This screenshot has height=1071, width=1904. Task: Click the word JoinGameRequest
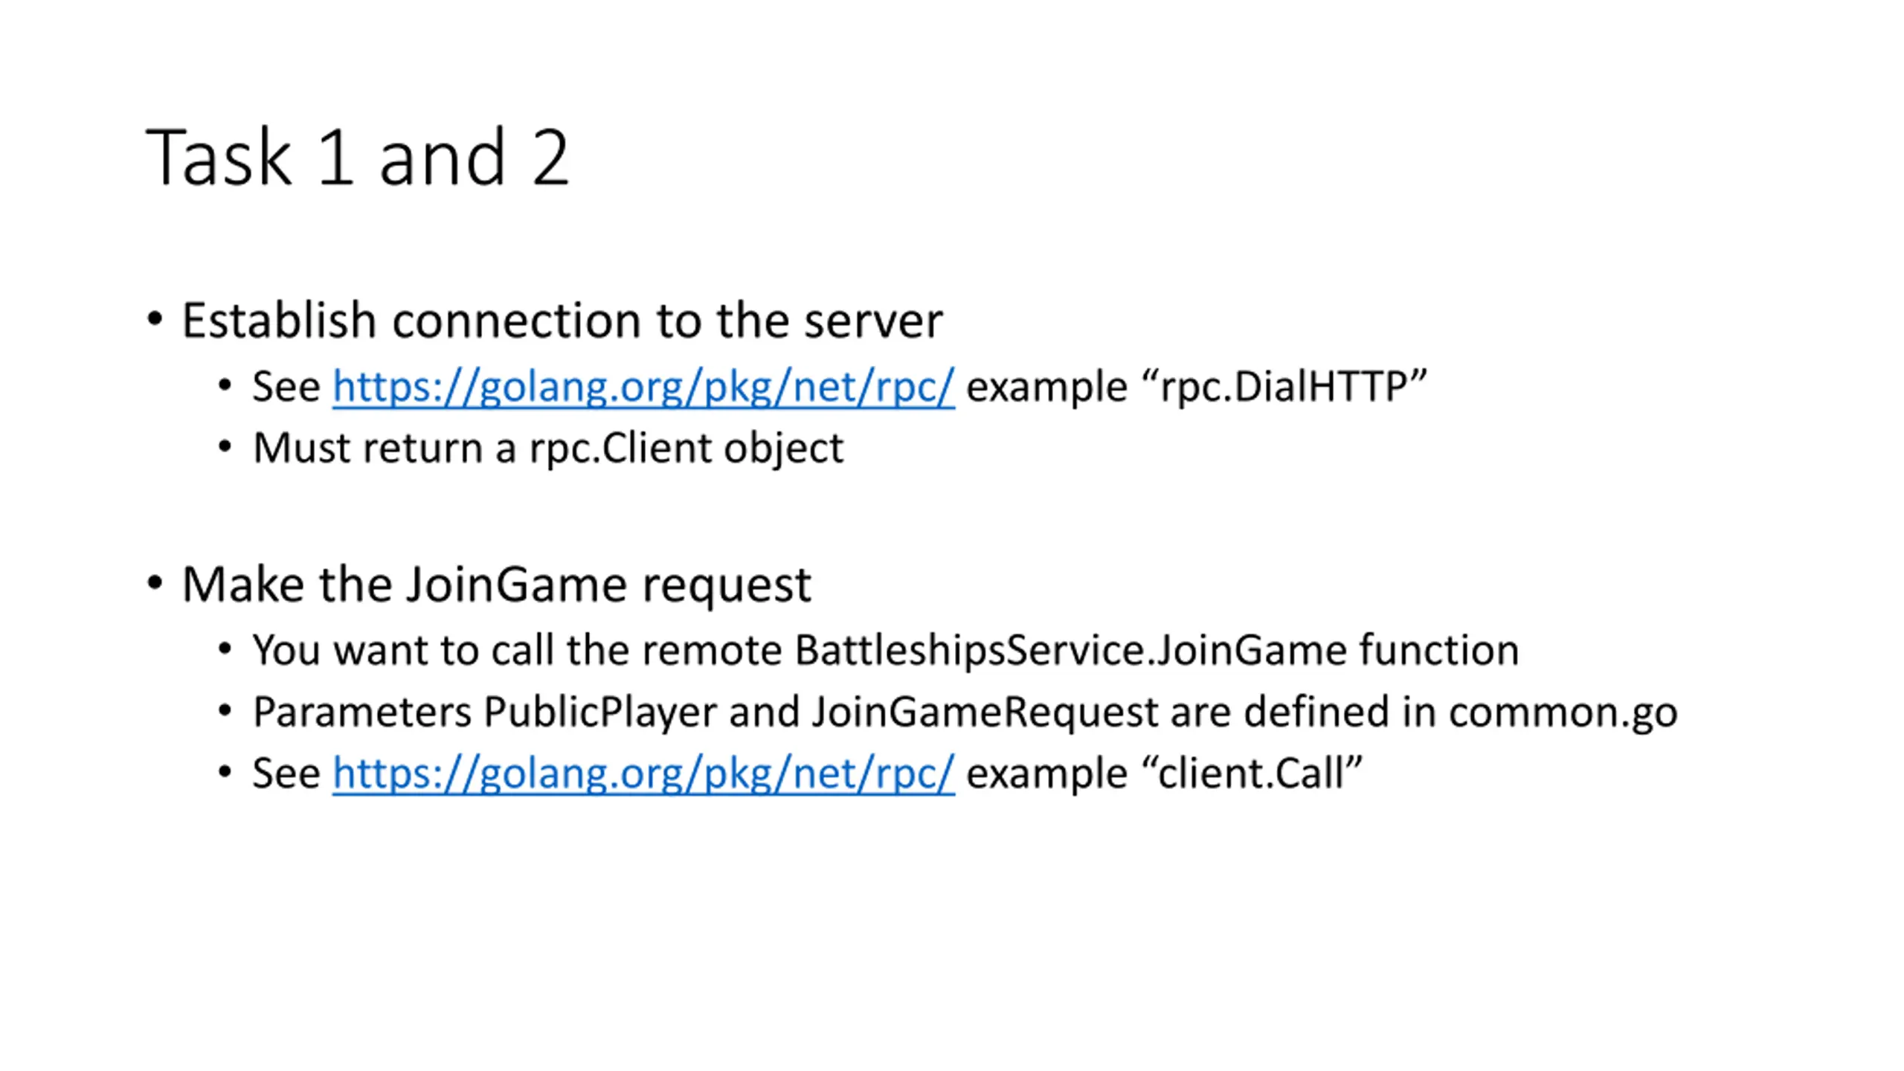[x=985, y=713]
